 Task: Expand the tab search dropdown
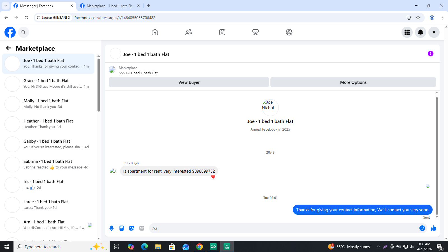pyautogui.click(x=6, y=6)
